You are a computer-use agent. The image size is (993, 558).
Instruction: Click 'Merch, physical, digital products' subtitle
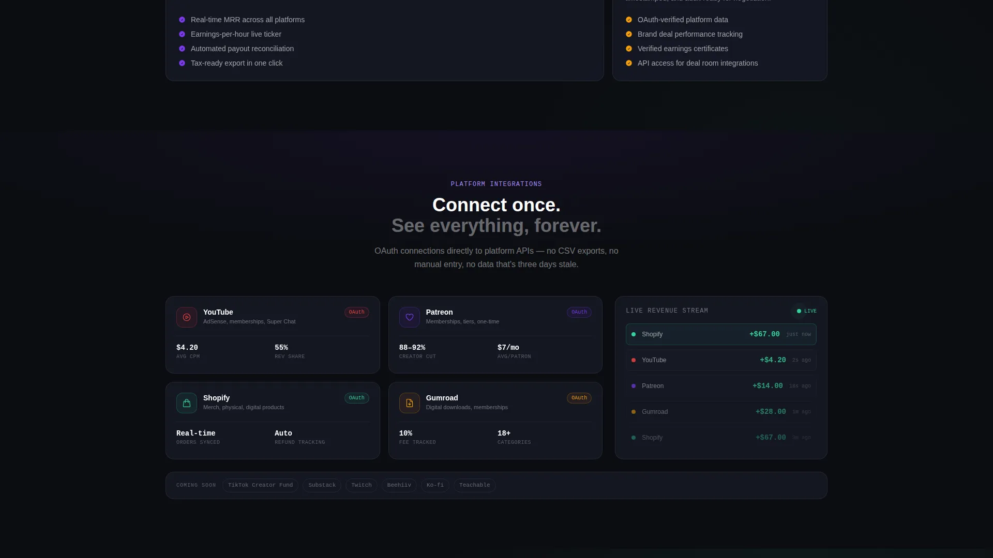(x=244, y=407)
